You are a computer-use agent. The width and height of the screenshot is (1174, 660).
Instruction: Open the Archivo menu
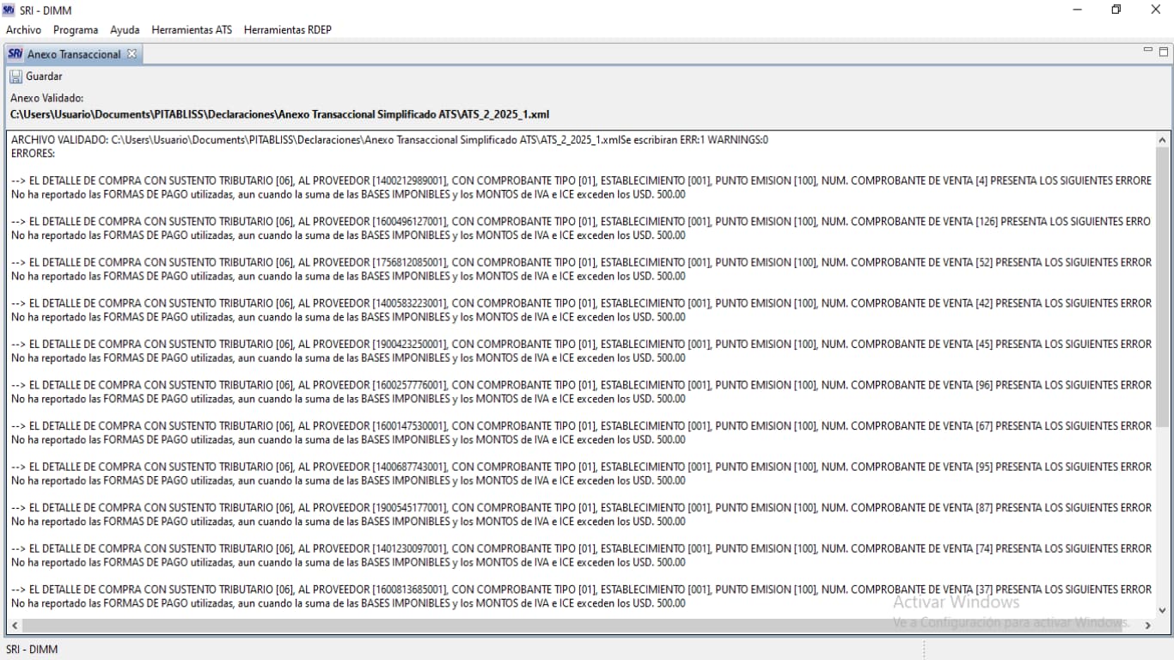coord(23,30)
